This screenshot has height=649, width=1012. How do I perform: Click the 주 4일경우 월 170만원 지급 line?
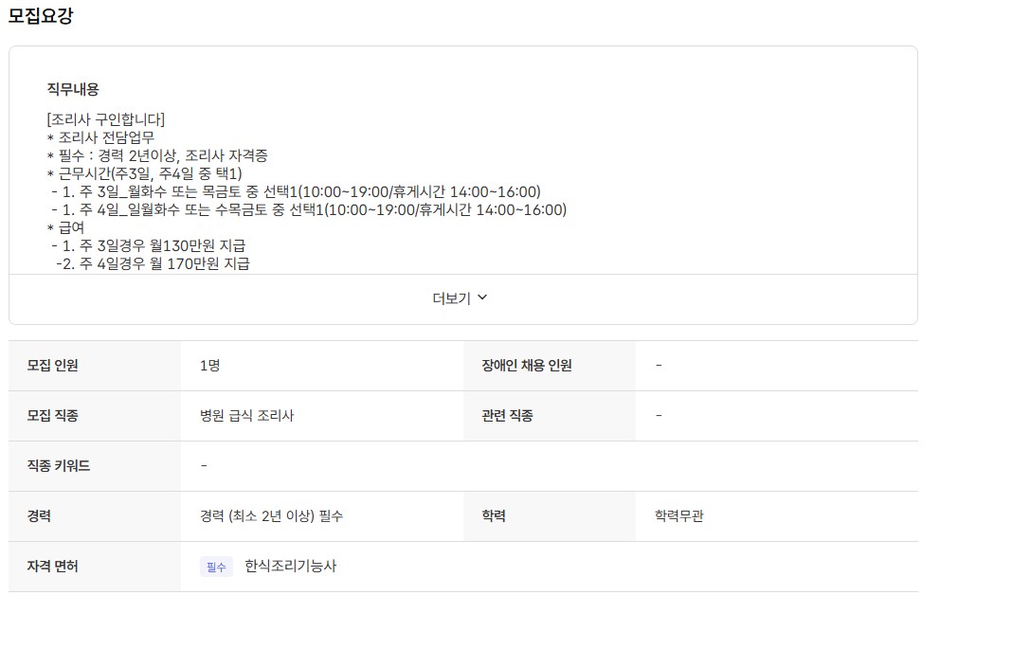point(154,263)
